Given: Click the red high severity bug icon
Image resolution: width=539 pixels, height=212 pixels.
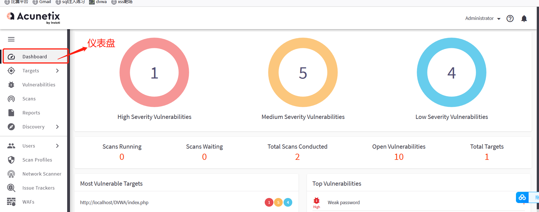Looking at the screenshot, I should [316, 201].
